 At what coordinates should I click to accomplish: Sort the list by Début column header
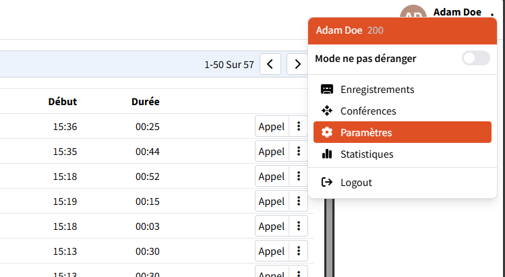pyautogui.click(x=63, y=102)
